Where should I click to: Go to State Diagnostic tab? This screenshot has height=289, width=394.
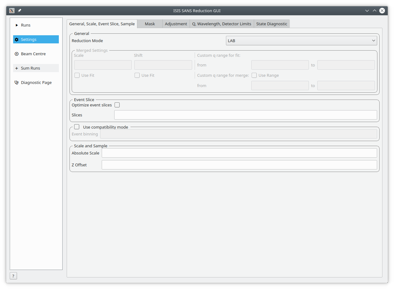[272, 24]
